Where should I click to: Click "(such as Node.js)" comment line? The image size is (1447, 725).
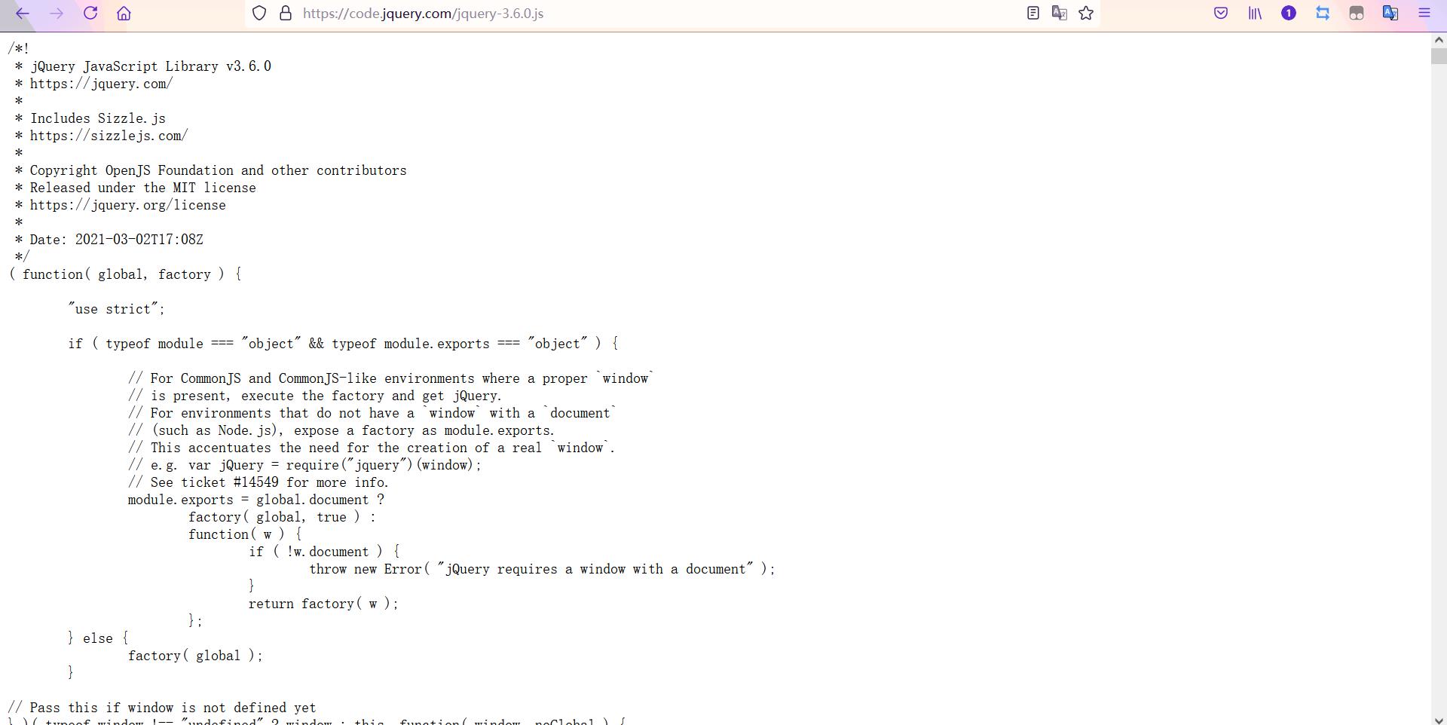(341, 430)
